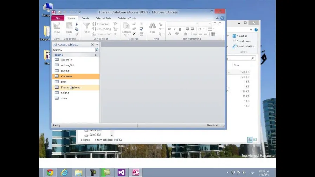Open Customize Quick Access Toolbar dropdown

(x=79, y=12)
